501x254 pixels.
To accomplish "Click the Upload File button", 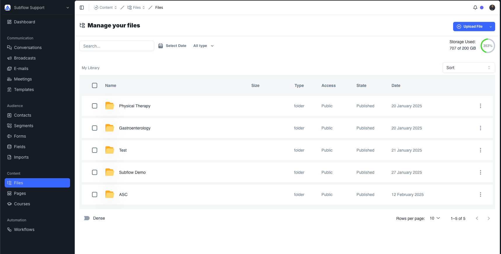I will click(x=470, y=27).
